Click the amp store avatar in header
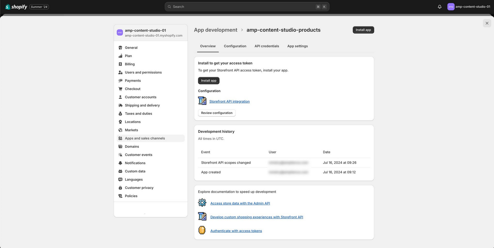The image size is (494, 248). pos(451,7)
